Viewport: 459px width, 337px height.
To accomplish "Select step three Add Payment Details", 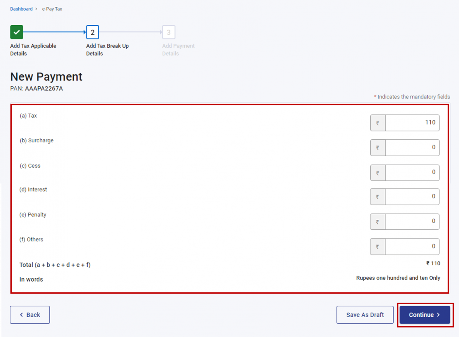I will tap(169, 32).
